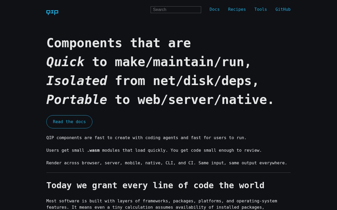Screen dimensions: 337x210
Task: Visit the GitHub link in header
Action: (x=283, y=9)
